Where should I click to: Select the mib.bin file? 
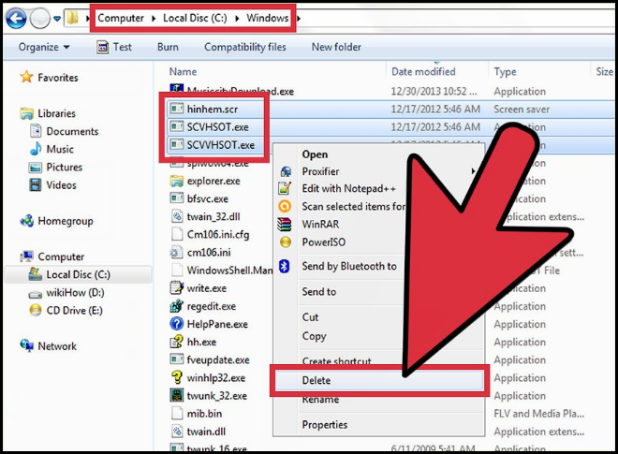click(x=204, y=414)
